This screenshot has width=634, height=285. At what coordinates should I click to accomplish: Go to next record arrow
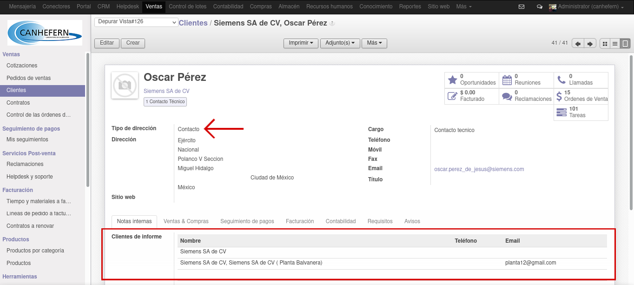590,44
